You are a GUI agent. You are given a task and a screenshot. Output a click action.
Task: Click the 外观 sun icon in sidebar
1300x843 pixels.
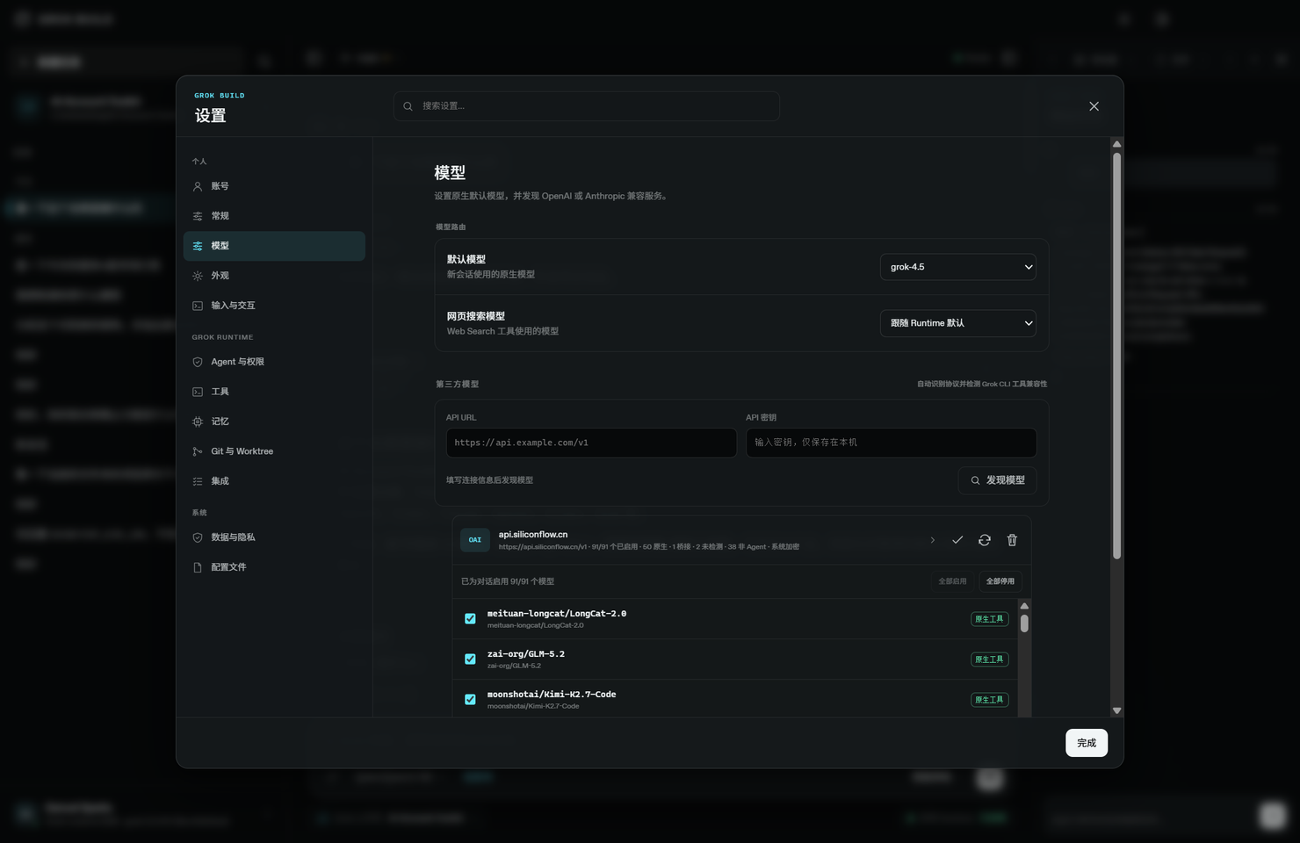click(x=198, y=276)
